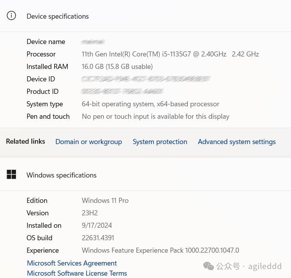291x278 pixels.
Task: Open Domain or workgroup link
Action: tap(88, 142)
